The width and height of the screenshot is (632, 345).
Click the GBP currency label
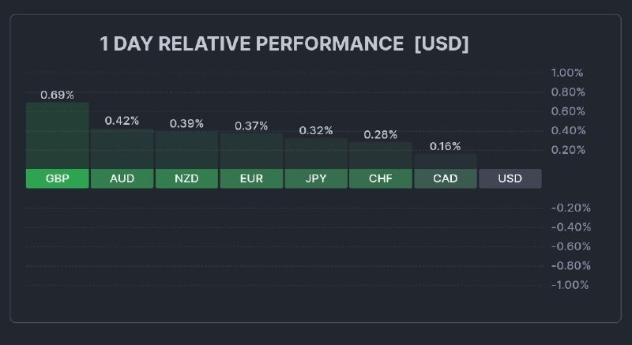coord(58,178)
